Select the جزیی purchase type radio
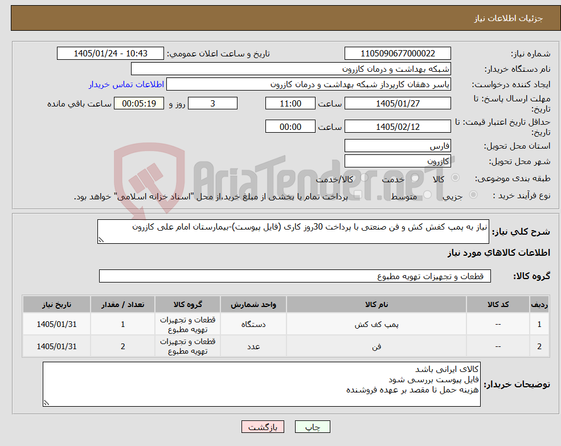This screenshot has width=561, height=446. pyautogui.click(x=473, y=195)
